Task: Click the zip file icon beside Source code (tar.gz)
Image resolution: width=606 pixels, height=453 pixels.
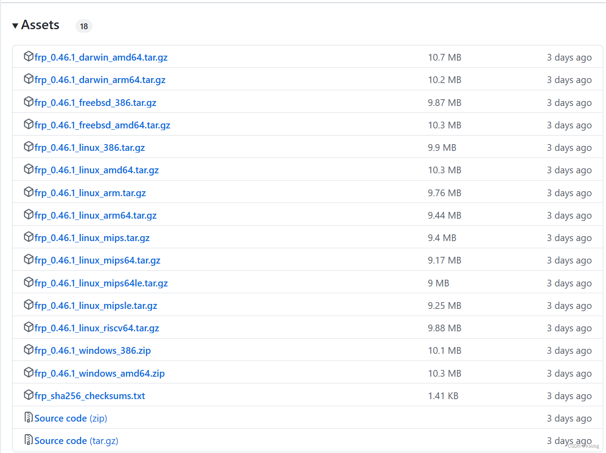Action: pyautogui.click(x=29, y=440)
